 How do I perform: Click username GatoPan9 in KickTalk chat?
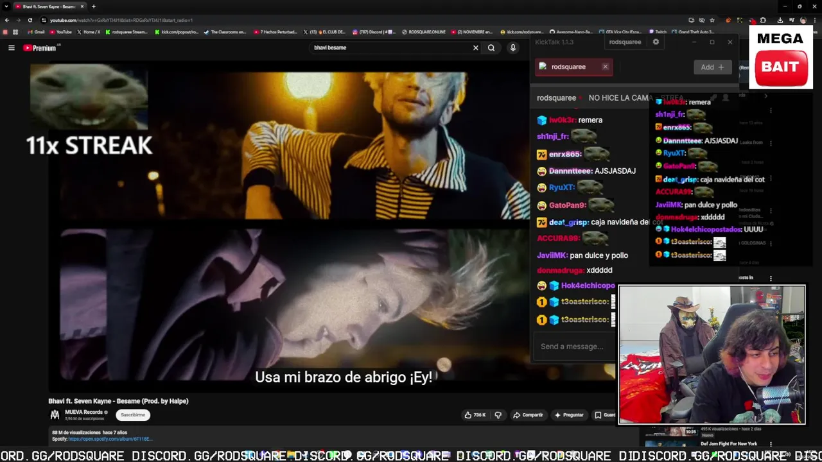[567, 205]
